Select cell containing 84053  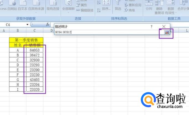[x=35, y=50]
